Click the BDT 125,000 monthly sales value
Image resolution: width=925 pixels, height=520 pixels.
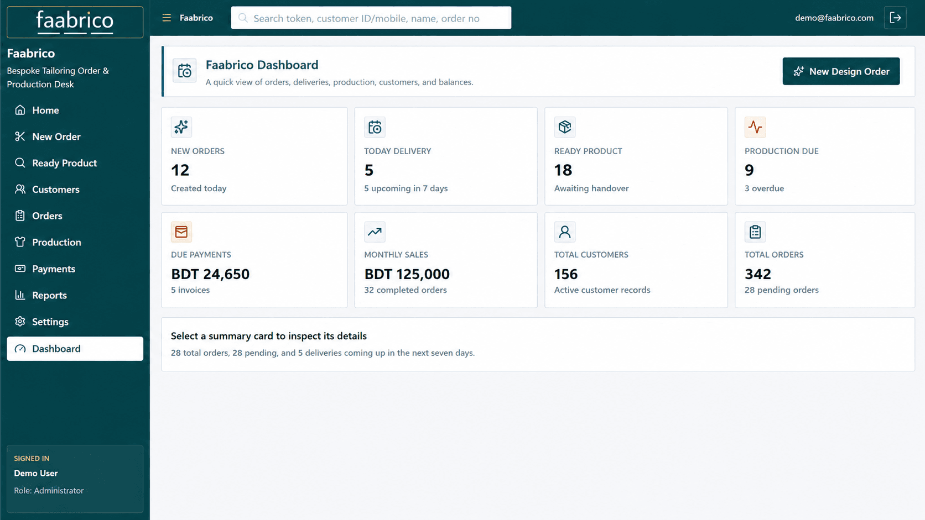[407, 274]
